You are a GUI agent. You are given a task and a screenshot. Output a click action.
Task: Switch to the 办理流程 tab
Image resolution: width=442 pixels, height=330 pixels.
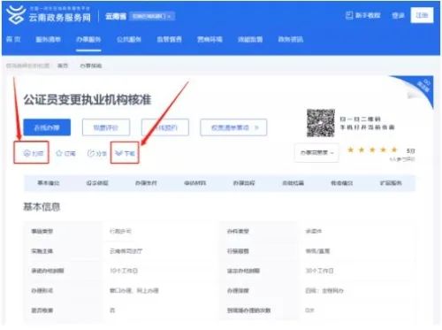(x=244, y=183)
